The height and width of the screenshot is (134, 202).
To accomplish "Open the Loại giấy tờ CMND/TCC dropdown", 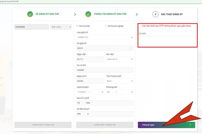I will coord(105,37).
